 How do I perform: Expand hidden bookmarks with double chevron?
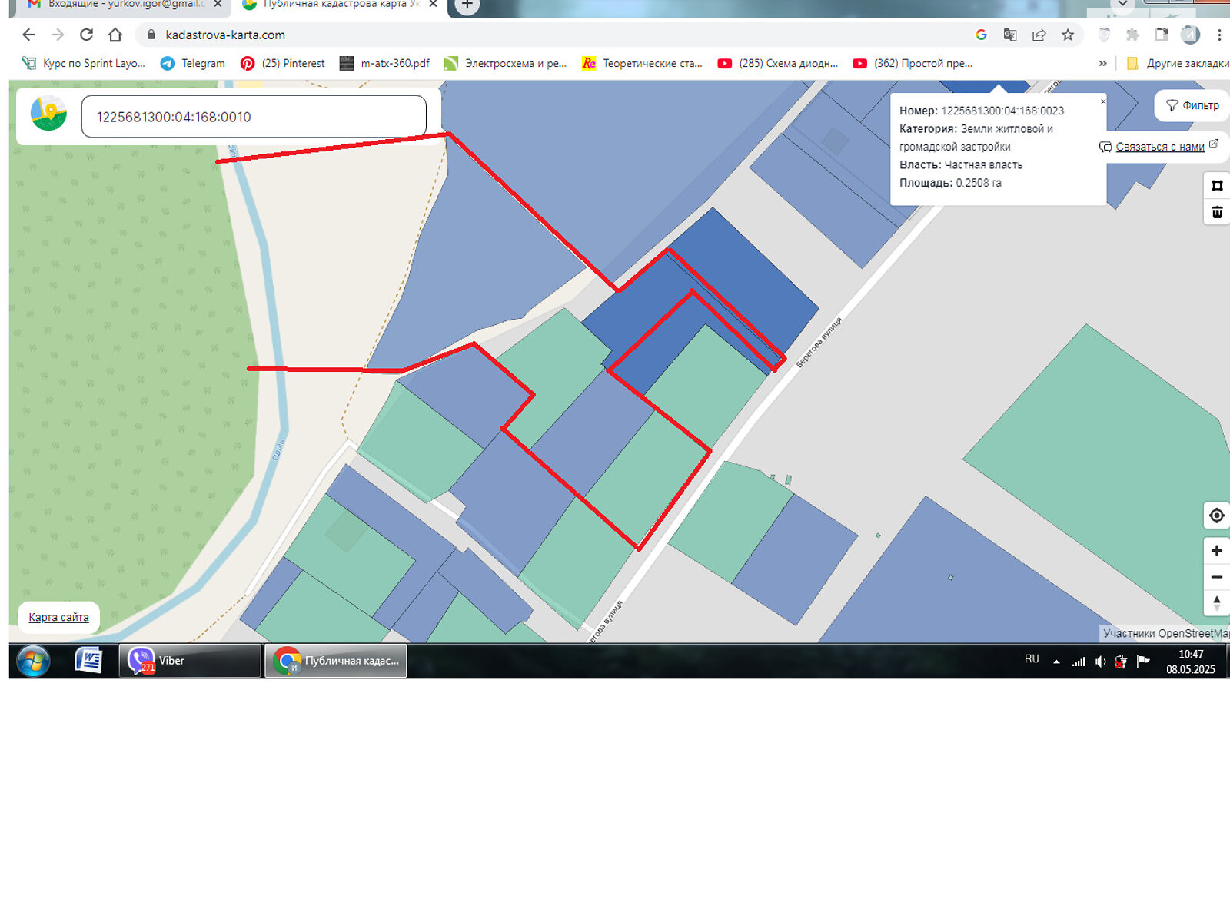click(x=1103, y=63)
